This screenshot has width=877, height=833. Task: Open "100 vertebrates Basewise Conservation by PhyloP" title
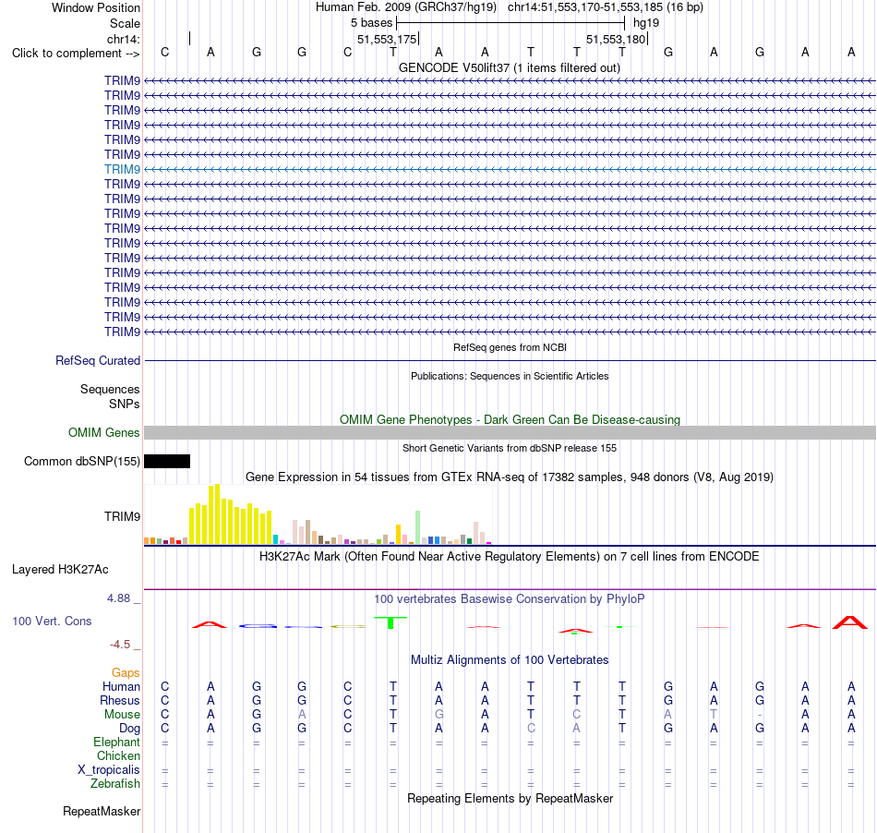tap(510, 599)
